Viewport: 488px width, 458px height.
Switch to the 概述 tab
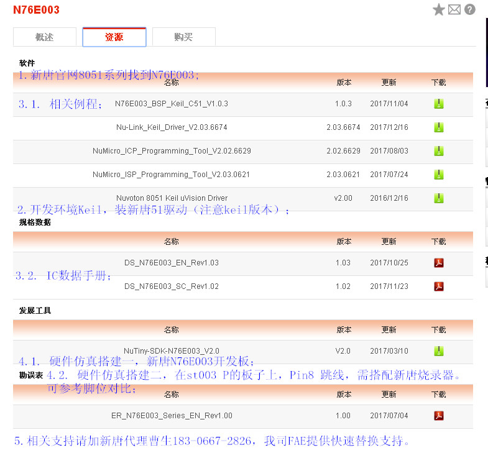45,37
